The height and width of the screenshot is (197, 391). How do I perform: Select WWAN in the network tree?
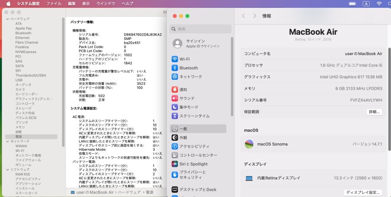pos(21,146)
